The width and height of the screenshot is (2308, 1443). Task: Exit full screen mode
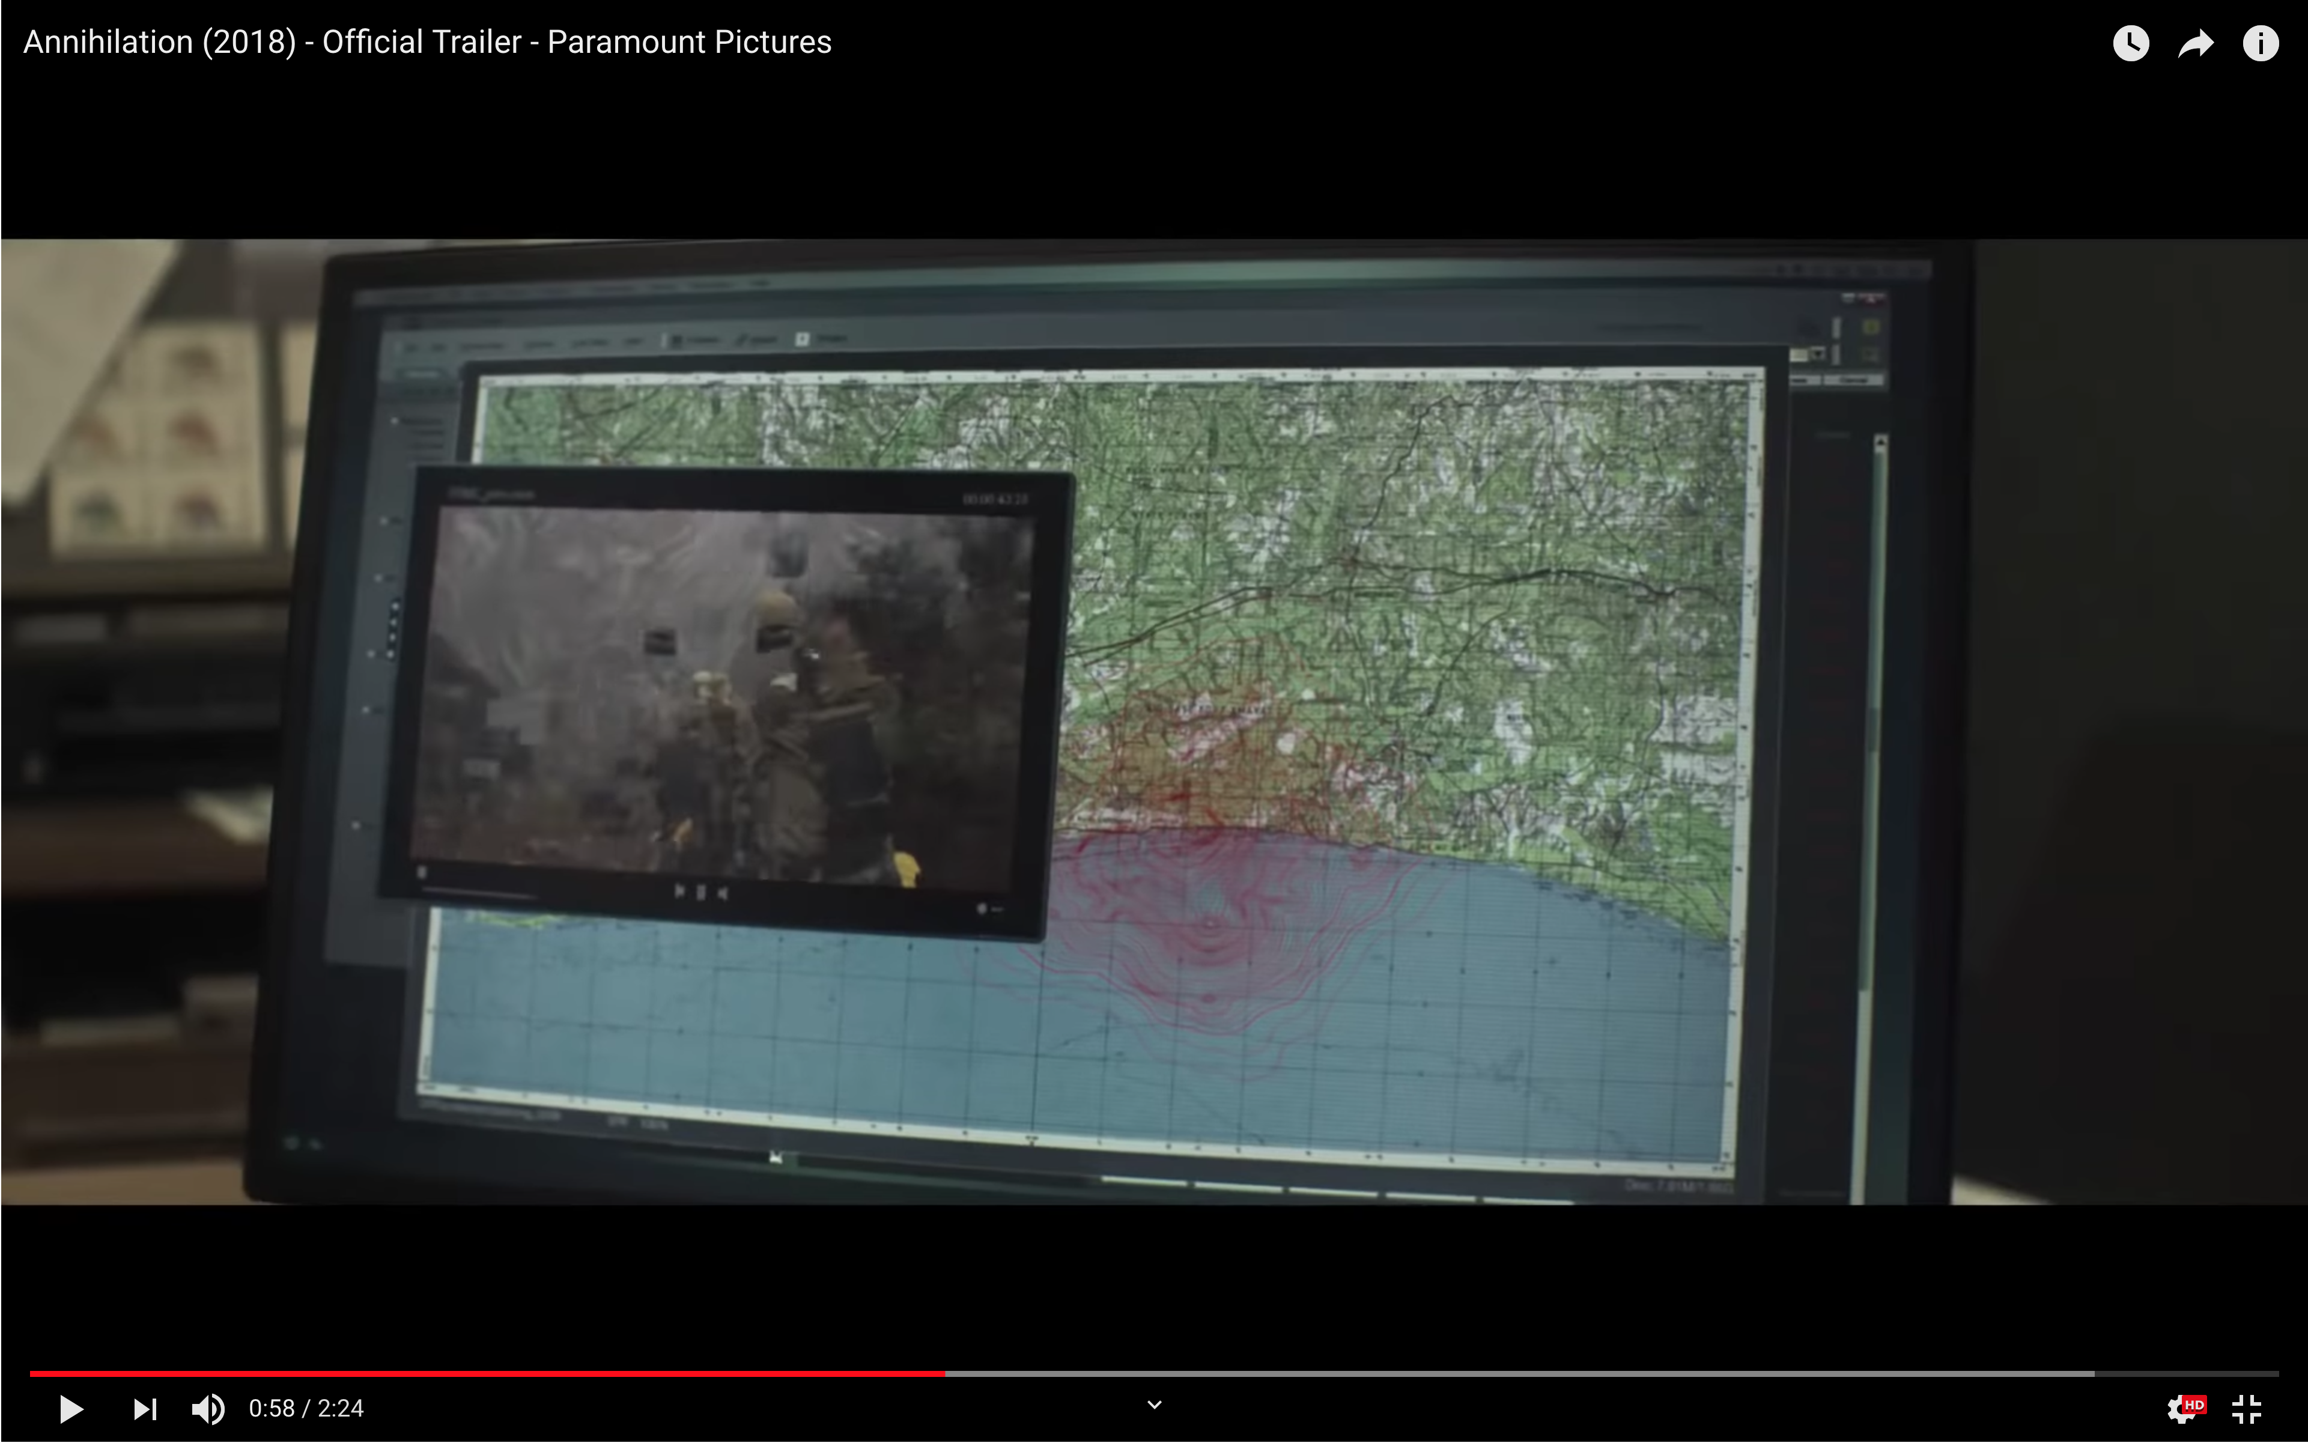2247,1409
